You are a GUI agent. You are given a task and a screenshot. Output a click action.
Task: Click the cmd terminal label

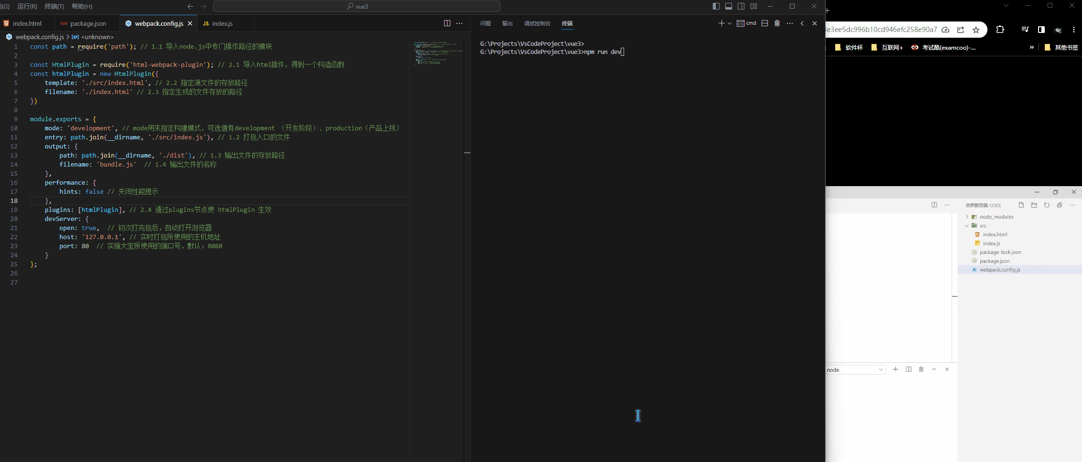(746, 23)
